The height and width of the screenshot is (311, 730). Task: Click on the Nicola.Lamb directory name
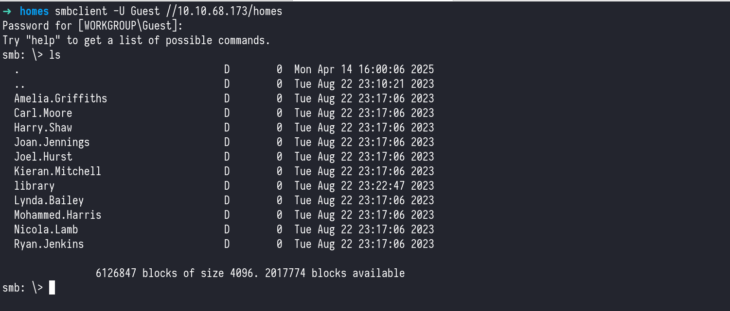tap(46, 229)
